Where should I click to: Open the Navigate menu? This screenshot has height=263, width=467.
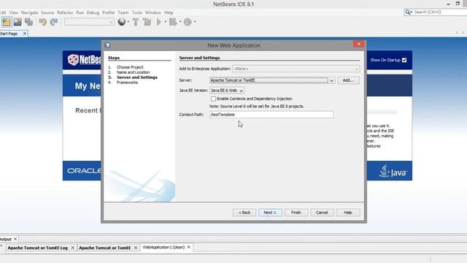(29, 12)
